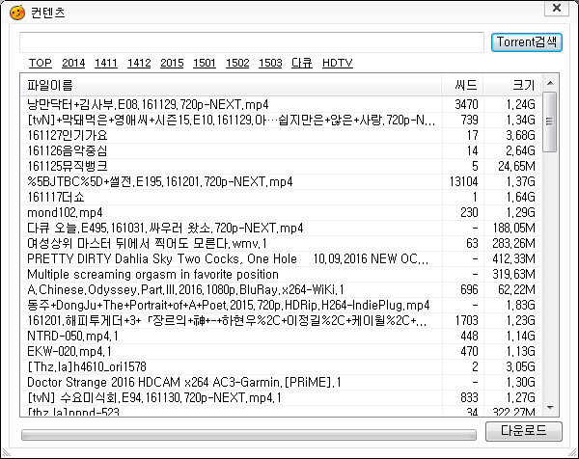The height and width of the screenshot is (459, 579).
Task: Click size value 3.68G
Action: (521, 136)
